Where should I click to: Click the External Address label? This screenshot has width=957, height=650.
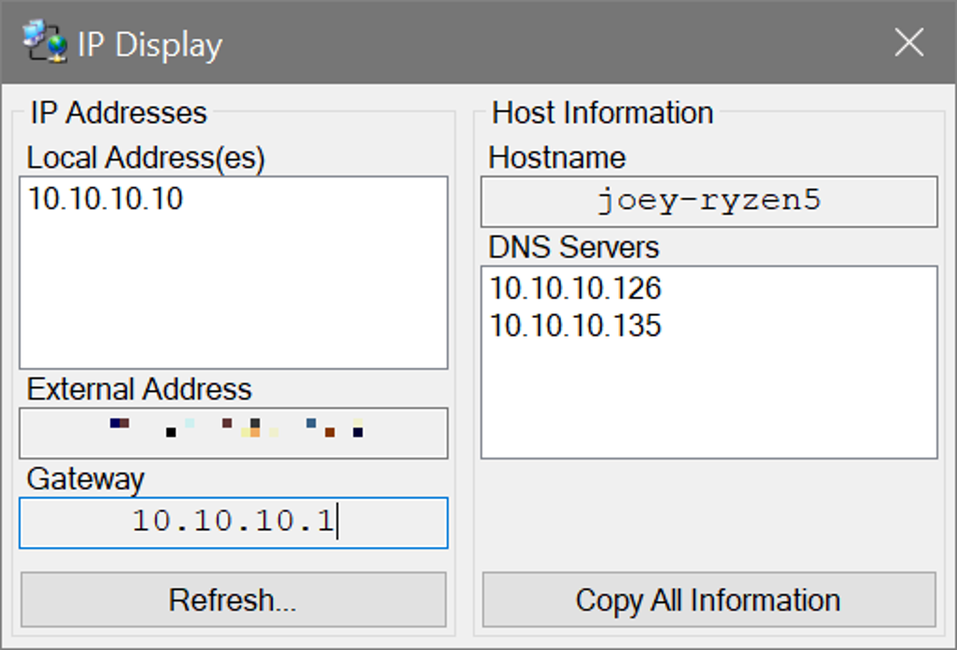point(139,389)
